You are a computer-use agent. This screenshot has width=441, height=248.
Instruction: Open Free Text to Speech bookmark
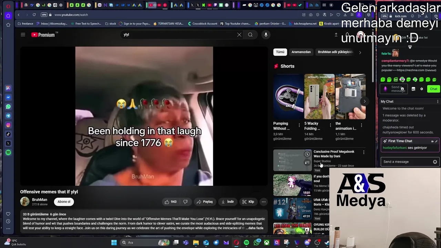tap(86, 24)
